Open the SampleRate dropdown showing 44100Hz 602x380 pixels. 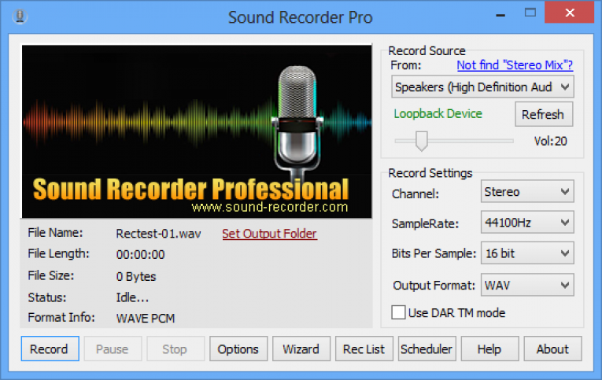pos(527,222)
